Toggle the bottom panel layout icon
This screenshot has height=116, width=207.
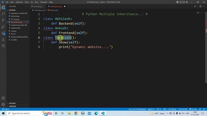click(x=181, y=2)
